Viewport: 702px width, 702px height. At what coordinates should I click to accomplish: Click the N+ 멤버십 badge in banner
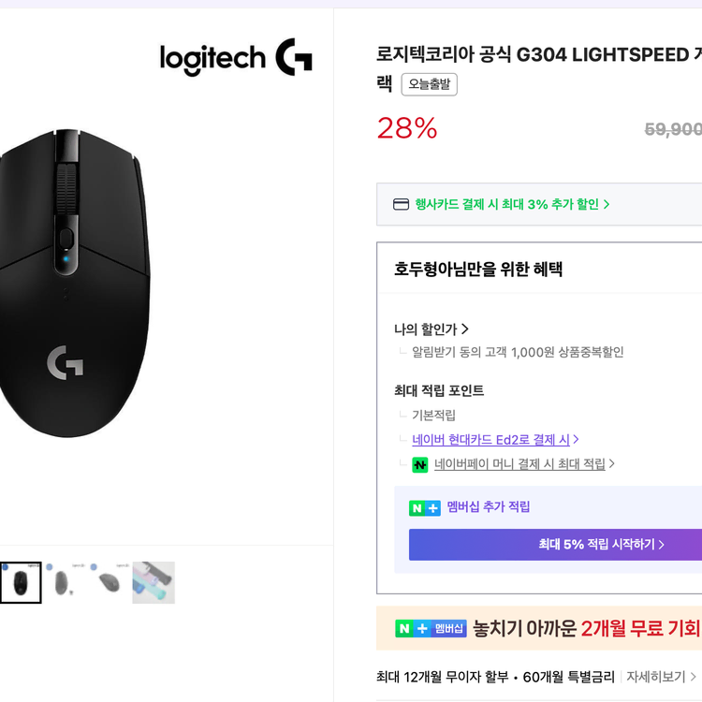pos(431,628)
